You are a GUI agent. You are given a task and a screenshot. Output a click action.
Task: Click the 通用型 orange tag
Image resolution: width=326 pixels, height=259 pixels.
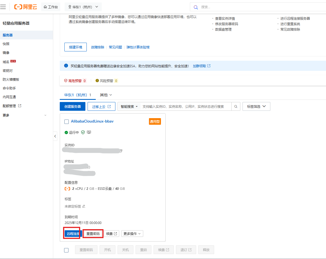(x=155, y=121)
